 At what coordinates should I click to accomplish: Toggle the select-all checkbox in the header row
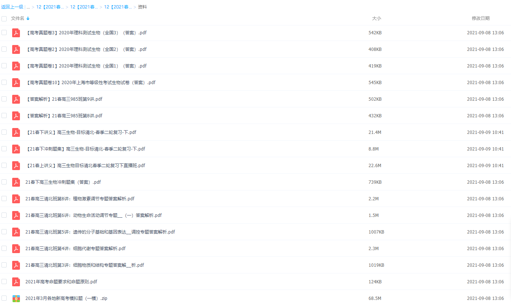4,18
